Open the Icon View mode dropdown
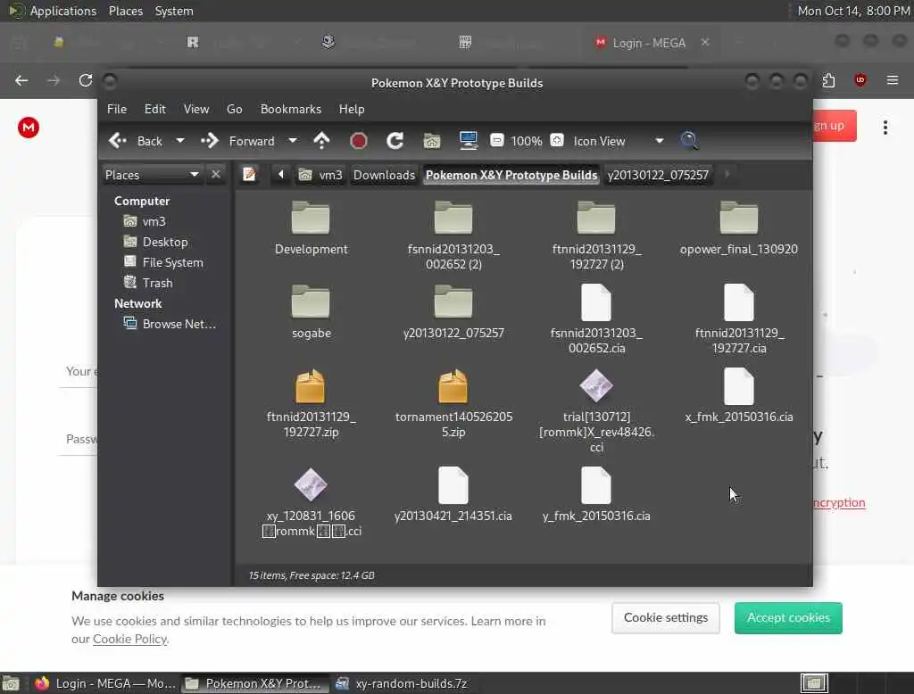Screen dimensions: 914x694 (618, 141)
